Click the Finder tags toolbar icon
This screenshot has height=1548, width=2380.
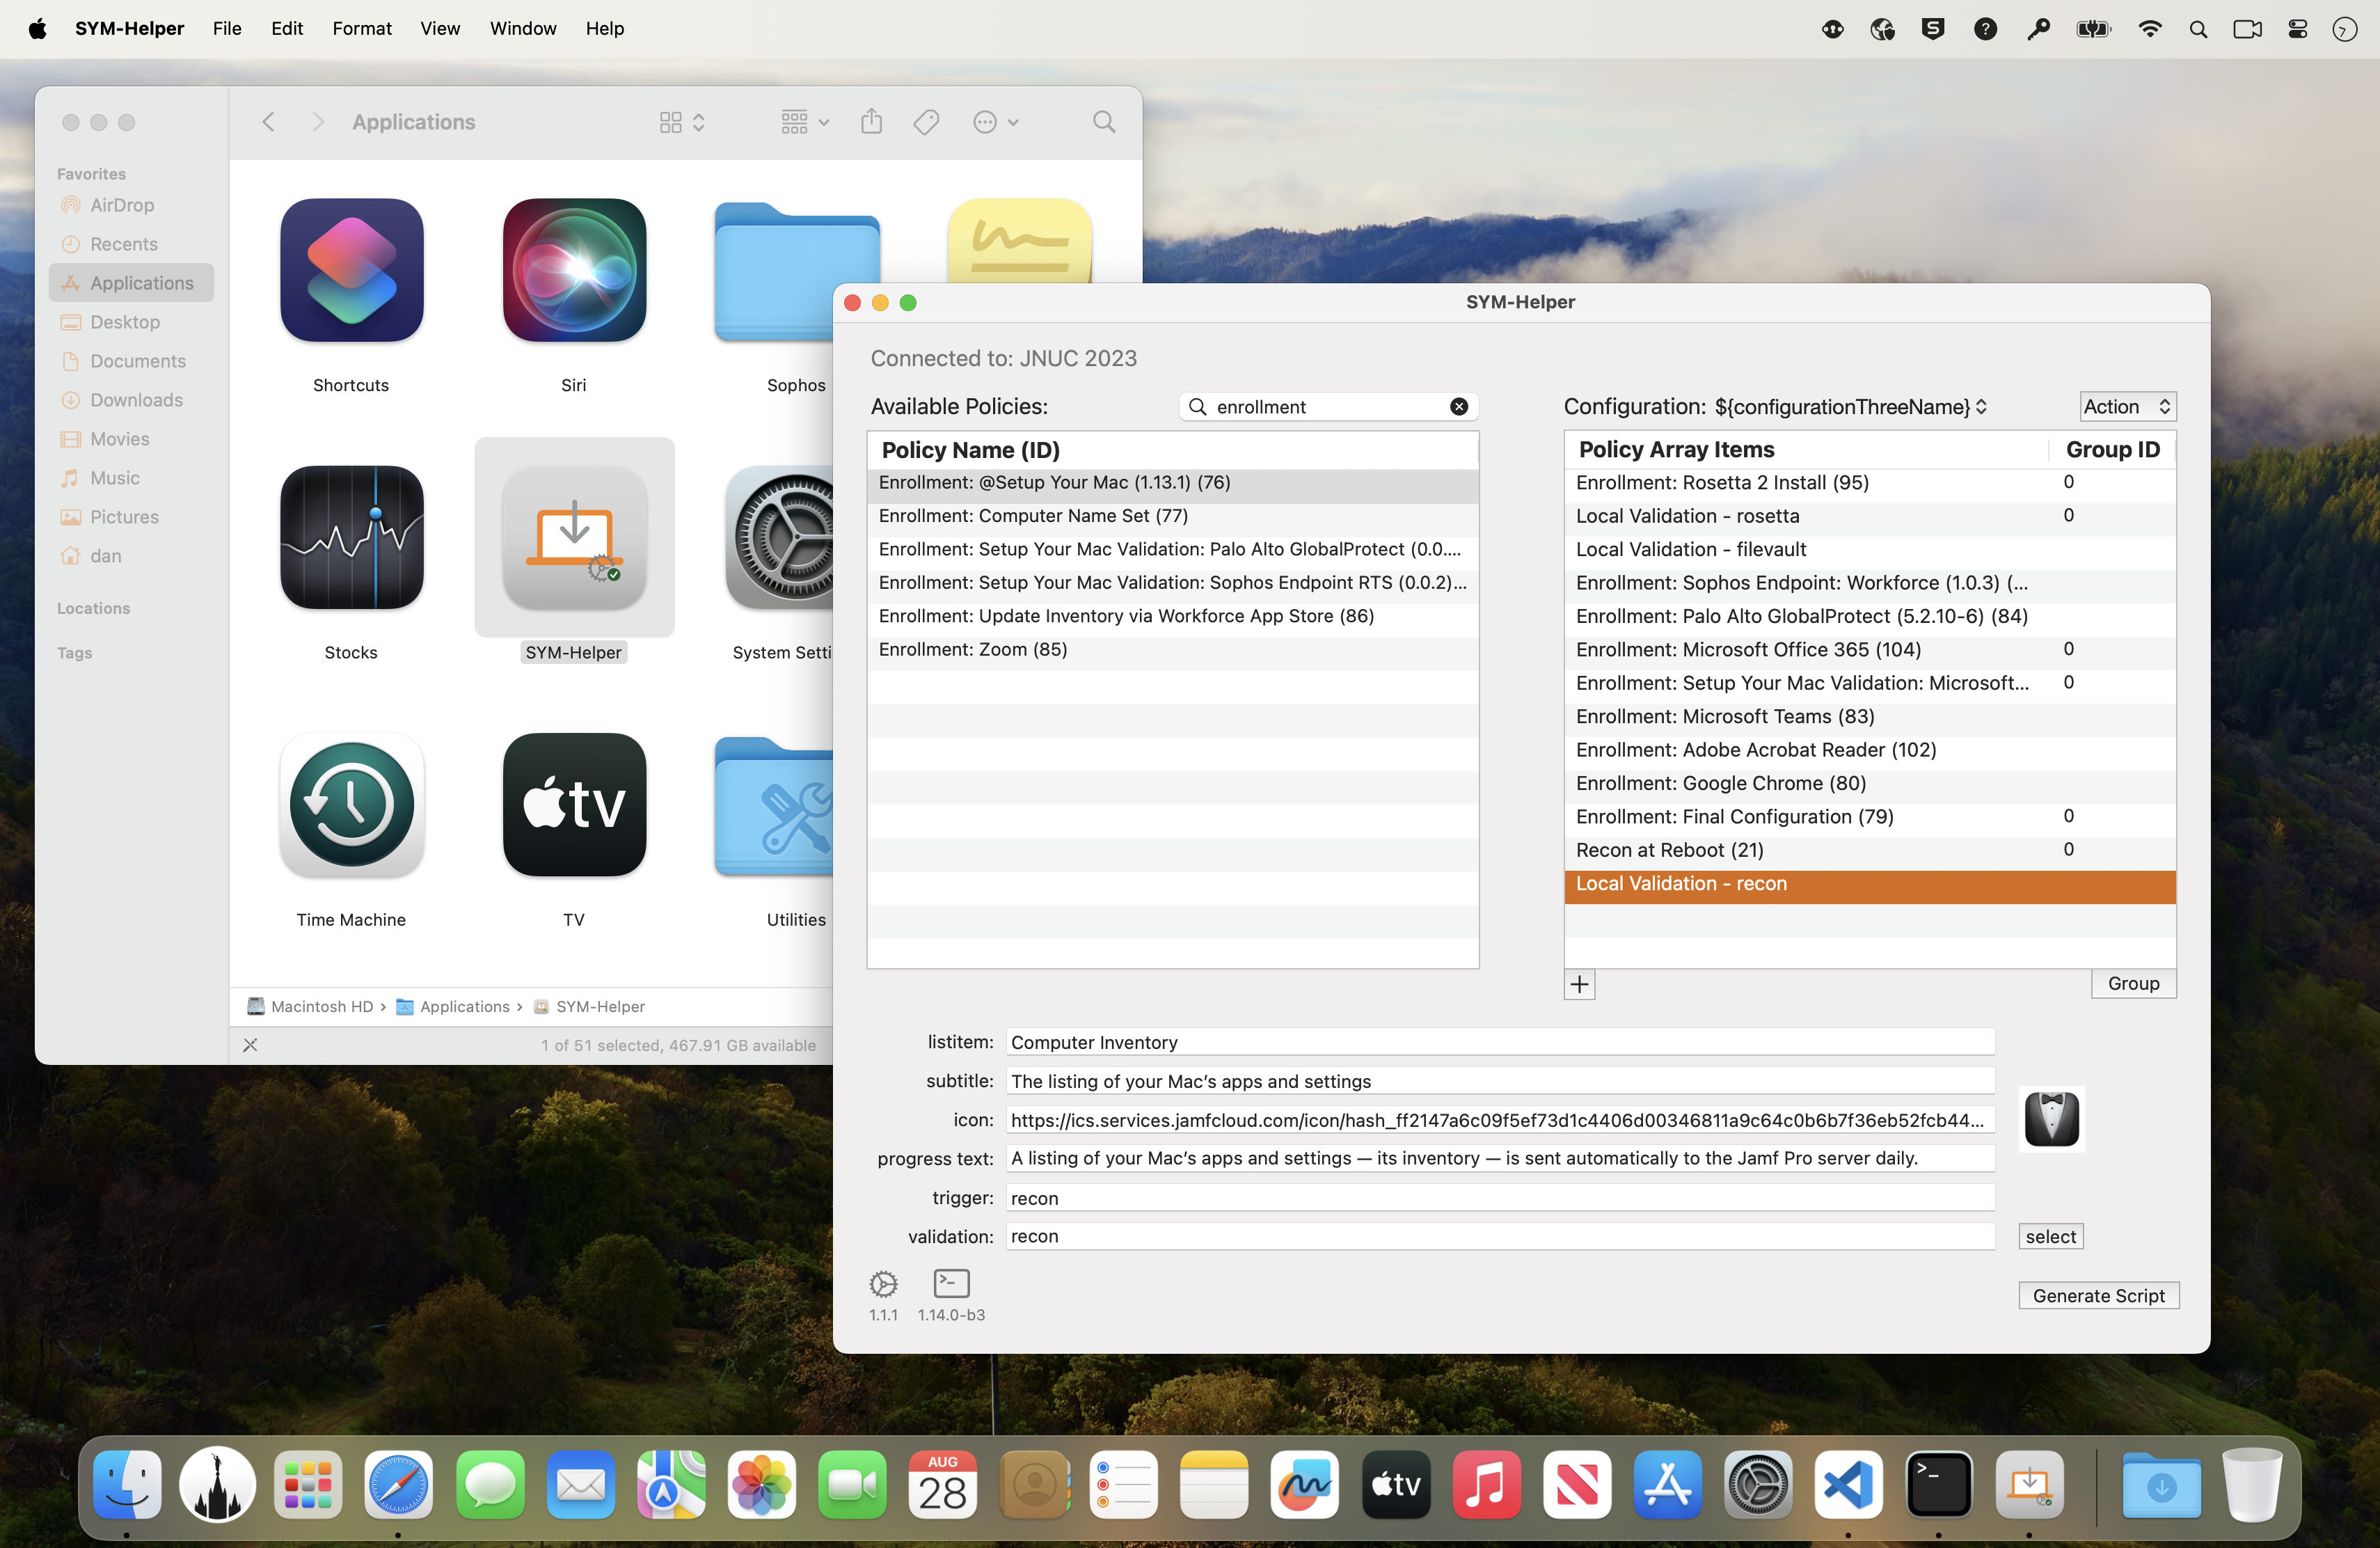926,122
